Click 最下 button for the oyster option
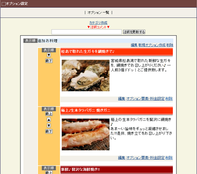This screenshot has width=197, height=174. click(x=49, y=61)
